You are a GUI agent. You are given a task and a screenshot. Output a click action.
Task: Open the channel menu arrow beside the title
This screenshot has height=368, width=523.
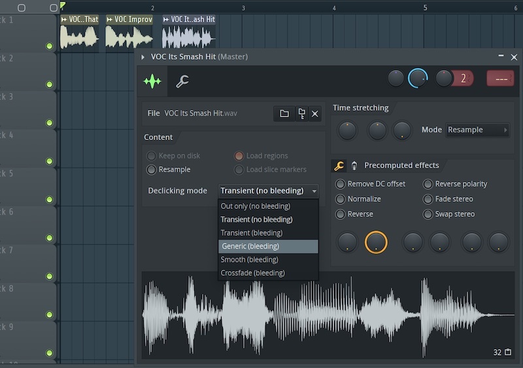(x=143, y=57)
